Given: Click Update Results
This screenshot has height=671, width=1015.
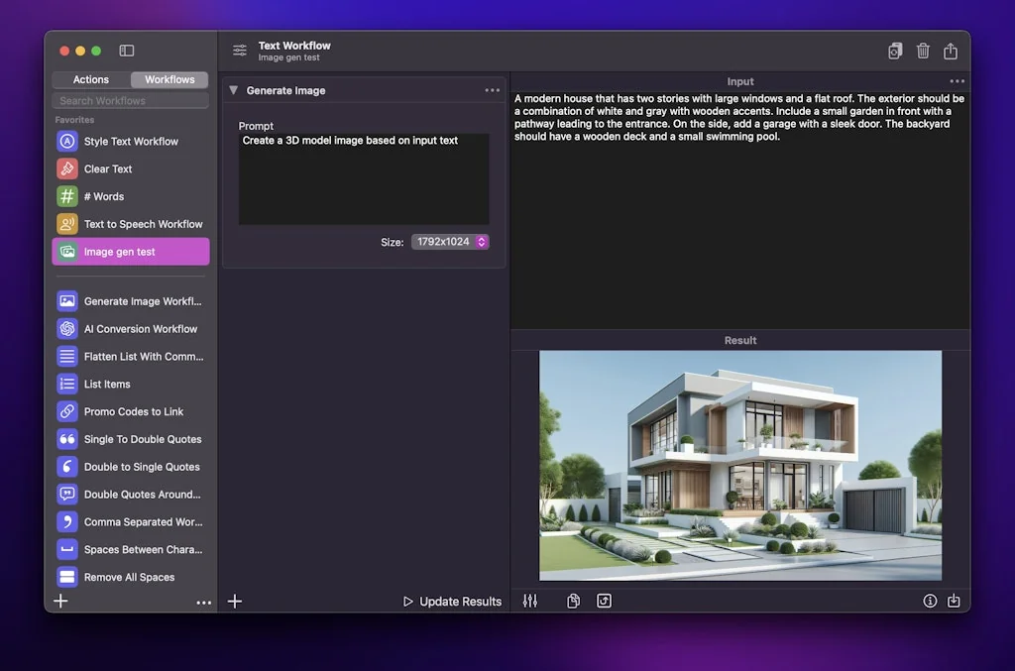Looking at the screenshot, I should 452,601.
